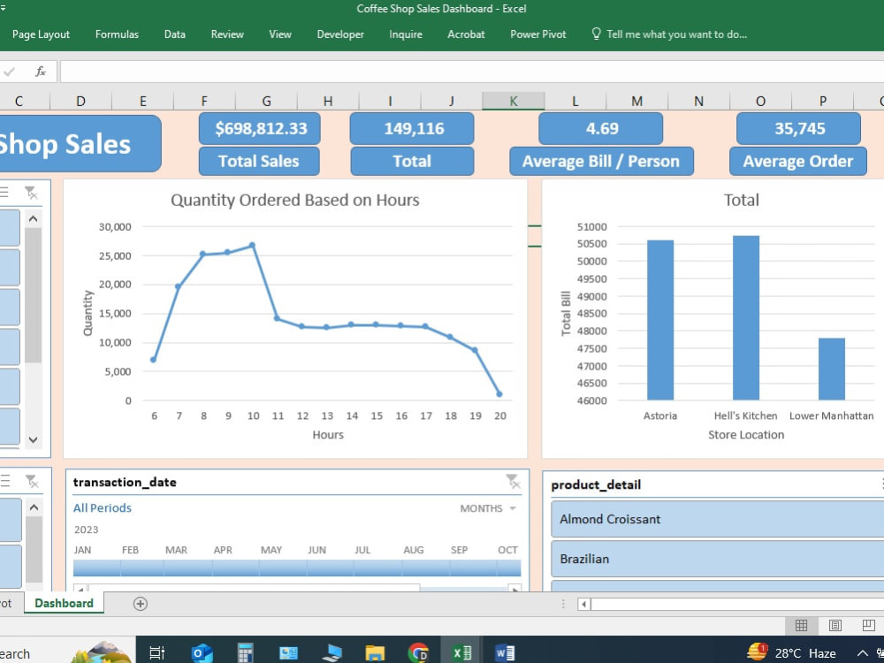Viewport: 884px width, 663px height.
Task: Click the Hell's Kitchen bar in the chart
Action: (746, 318)
